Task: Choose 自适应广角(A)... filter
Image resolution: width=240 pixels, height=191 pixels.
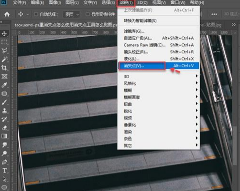Action: pos(159,38)
